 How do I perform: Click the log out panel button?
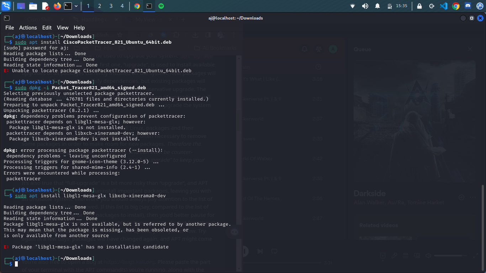click(432, 6)
